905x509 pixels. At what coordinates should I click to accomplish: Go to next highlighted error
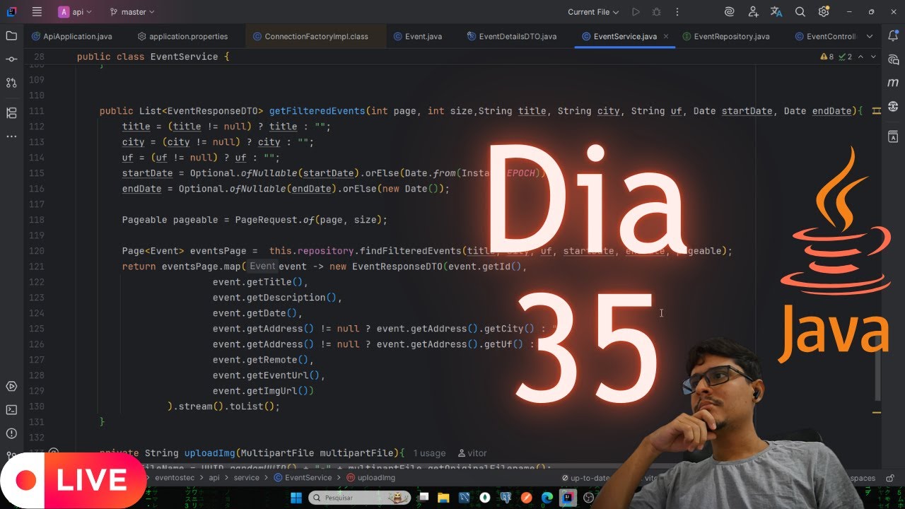tap(874, 57)
